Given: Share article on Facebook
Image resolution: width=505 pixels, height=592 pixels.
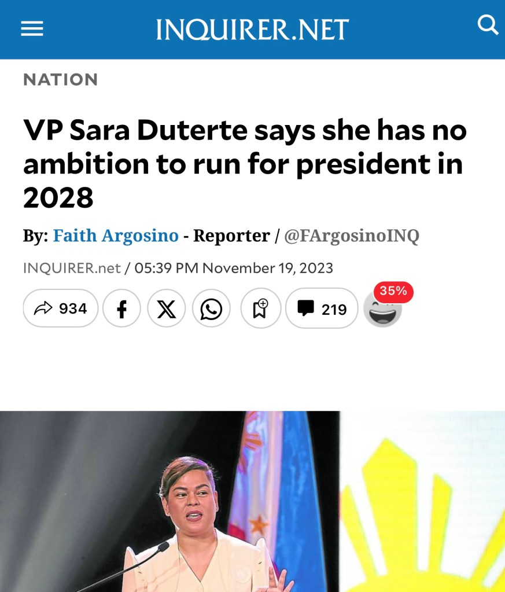Looking at the screenshot, I should 121,308.
